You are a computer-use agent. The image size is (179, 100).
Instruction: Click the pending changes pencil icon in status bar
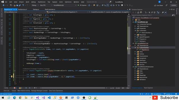[x=146, y=94]
